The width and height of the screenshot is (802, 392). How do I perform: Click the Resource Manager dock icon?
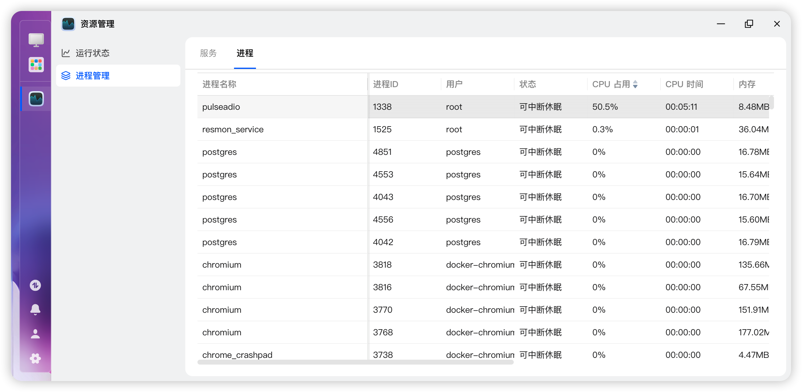click(x=36, y=99)
